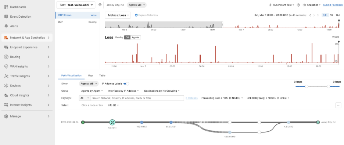Switch to the Map tab
Viewport: 344px width, 145px height.
point(90,75)
